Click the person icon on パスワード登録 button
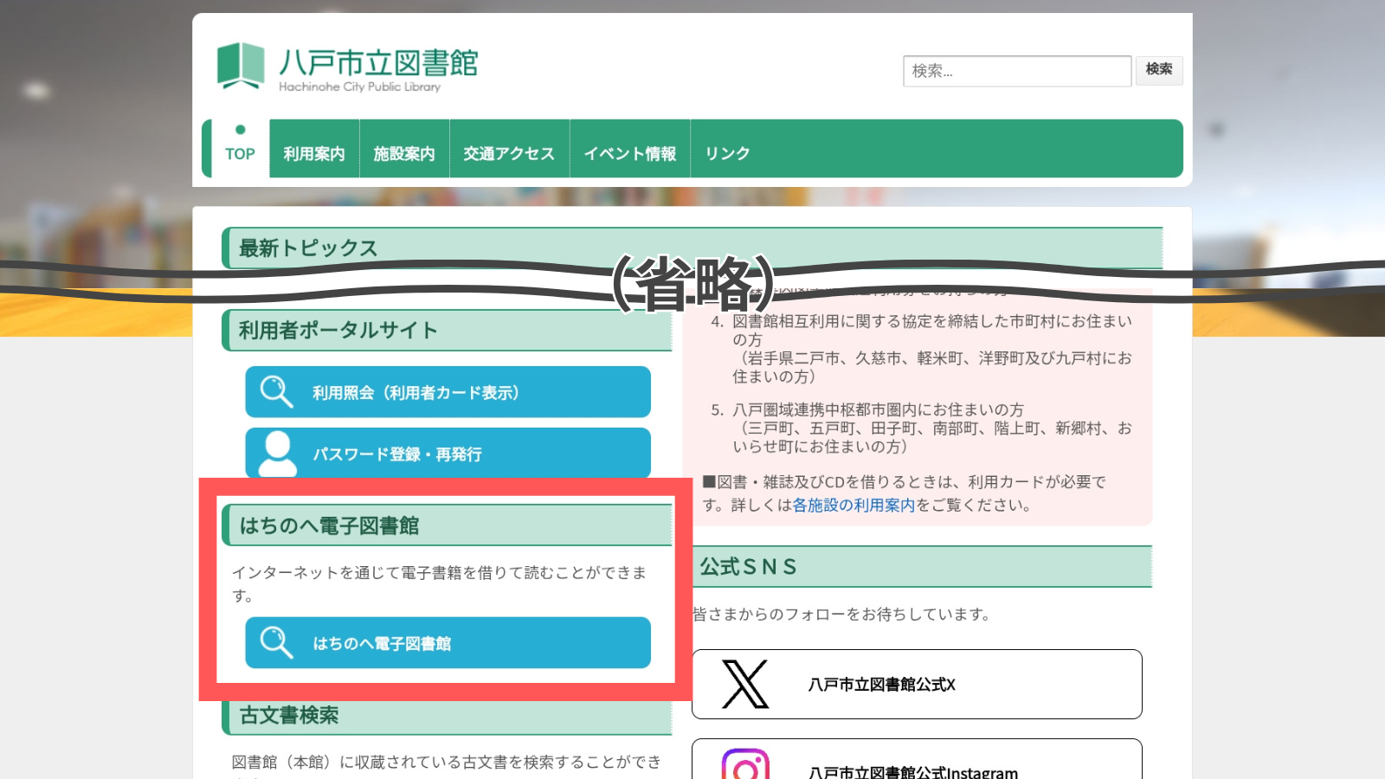The height and width of the screenshot is (779, 1385). [277, 453]
